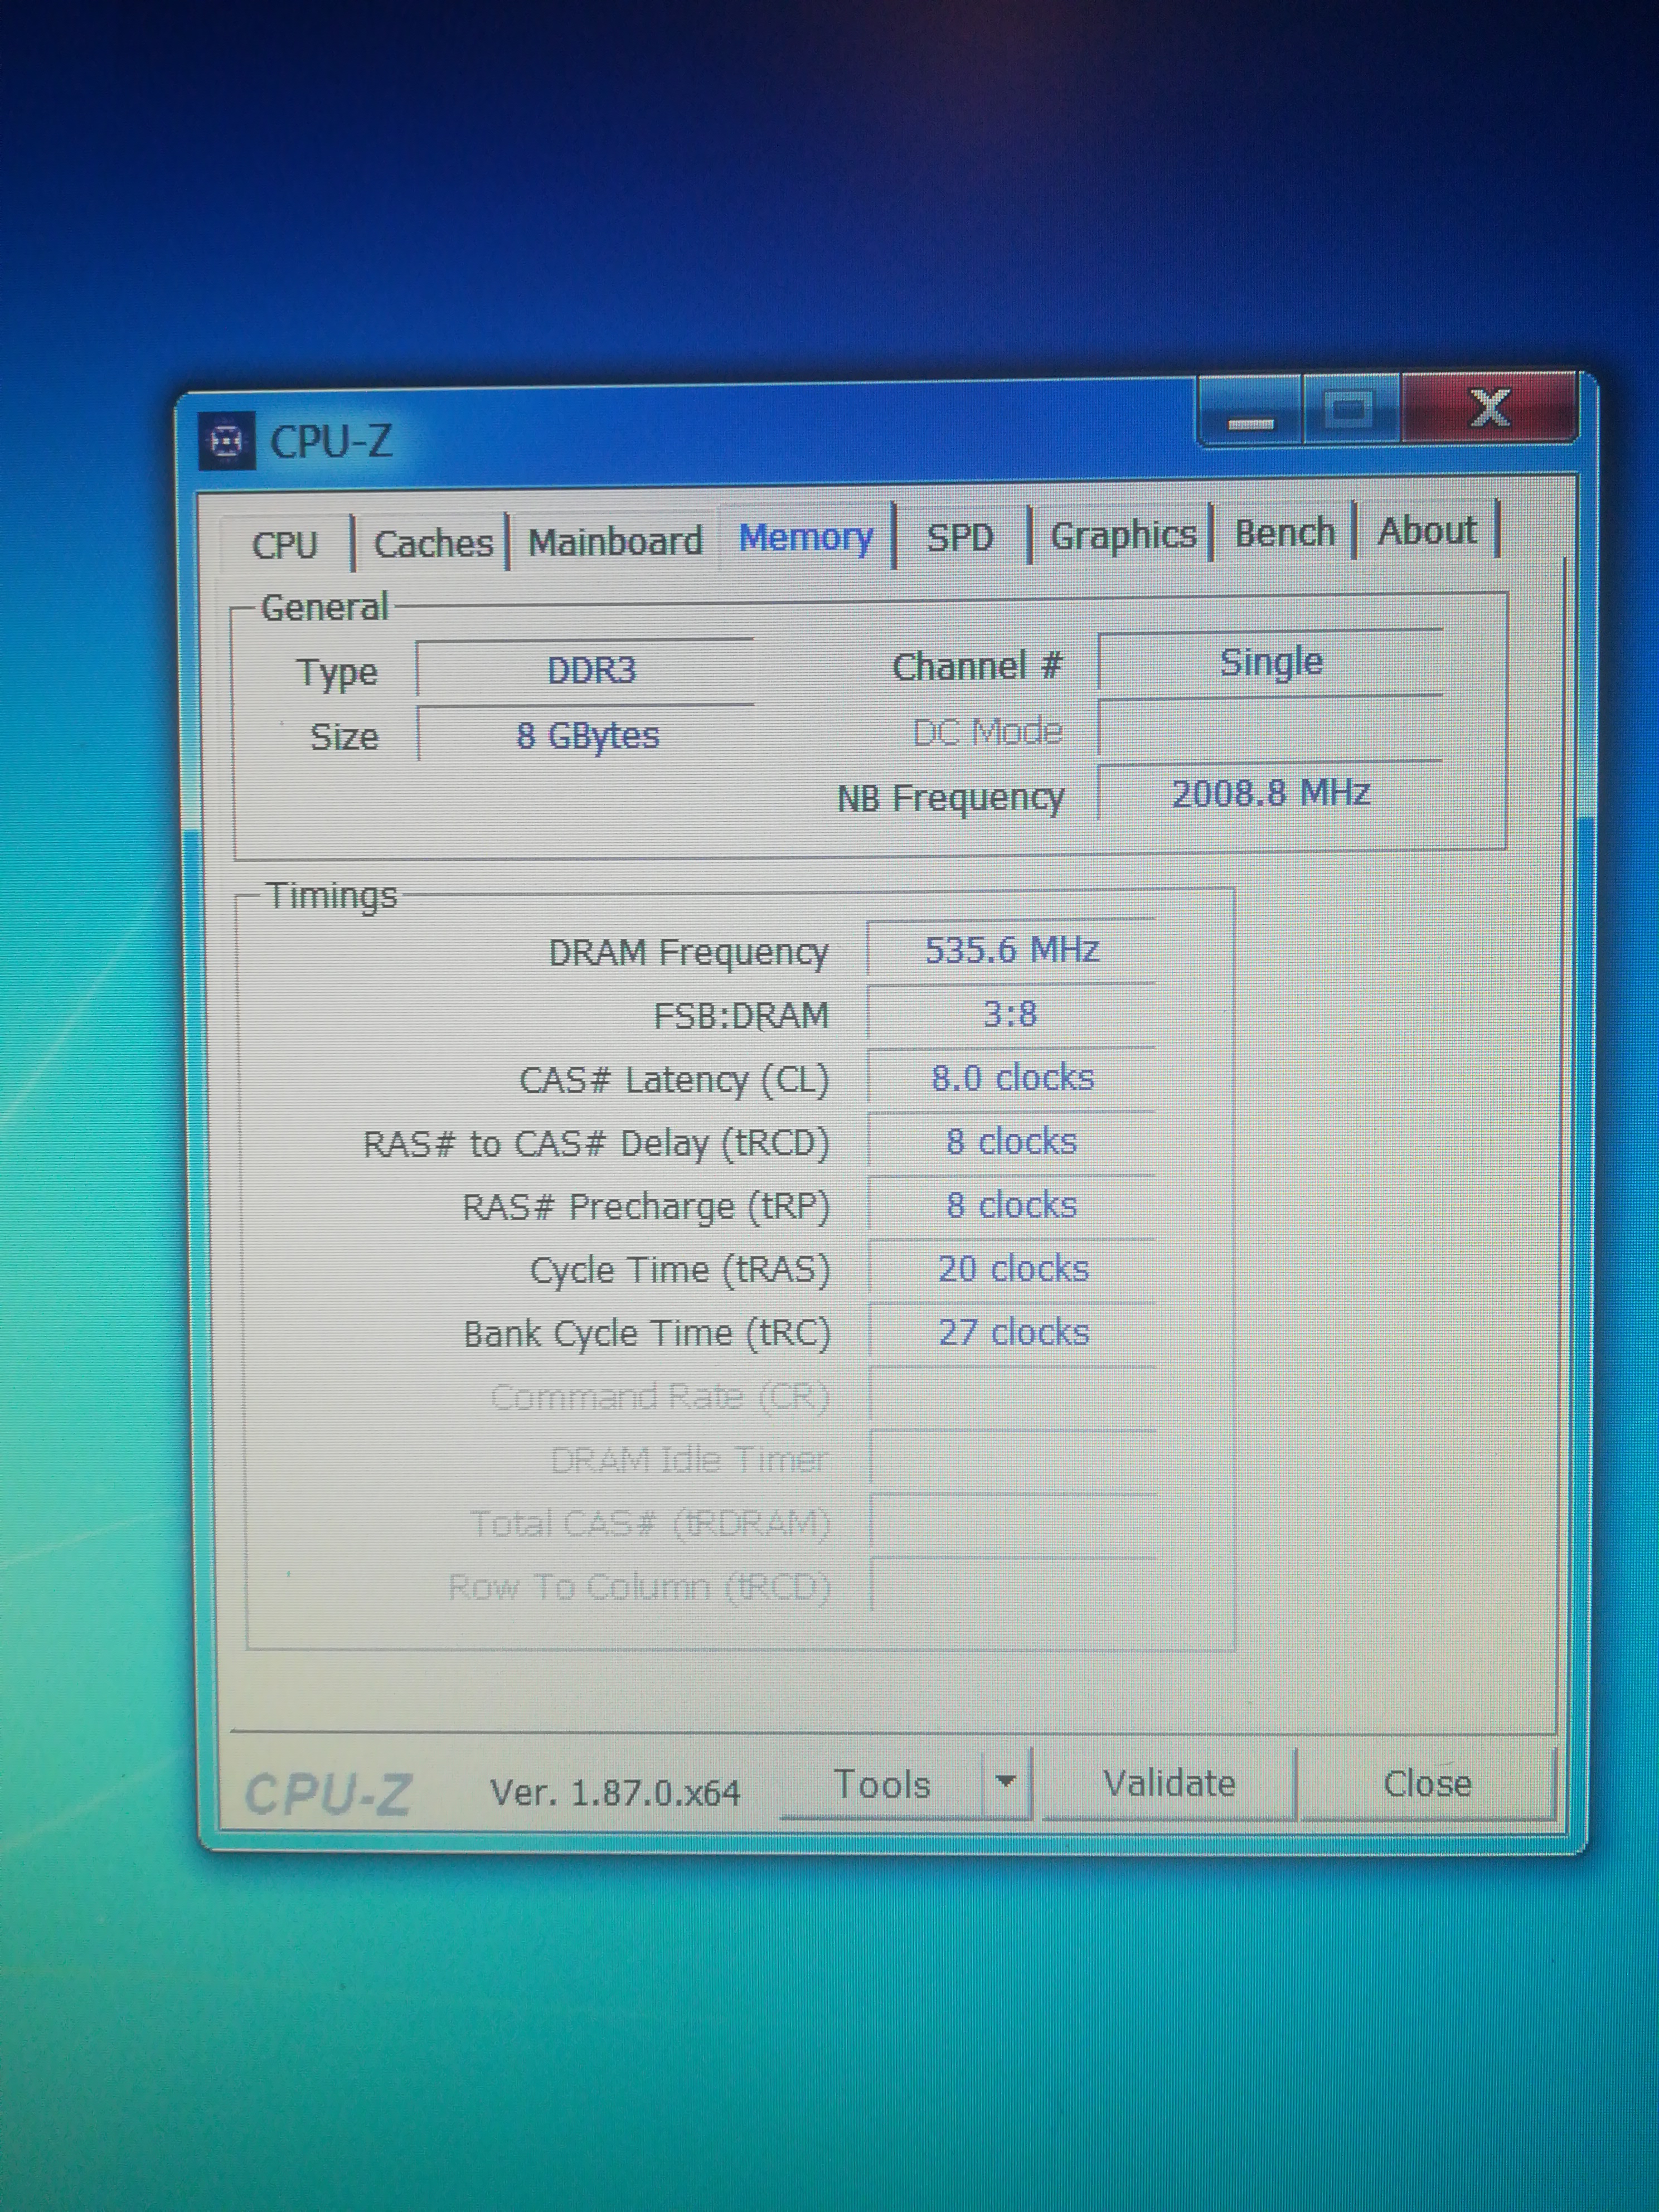This screenshot has width=1659, height=2212.
Task: Switch to the Mainboard tab
Action: [x=615, y=541]
